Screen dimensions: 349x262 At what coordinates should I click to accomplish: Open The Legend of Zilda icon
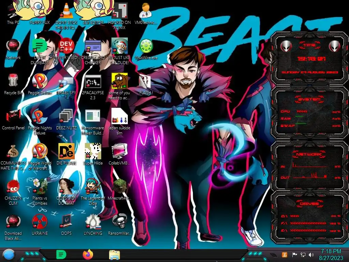[93, 192]
